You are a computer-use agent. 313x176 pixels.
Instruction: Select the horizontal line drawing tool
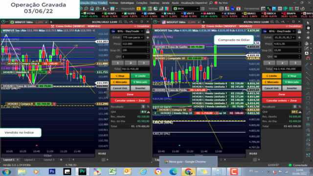tap(308, 88)
